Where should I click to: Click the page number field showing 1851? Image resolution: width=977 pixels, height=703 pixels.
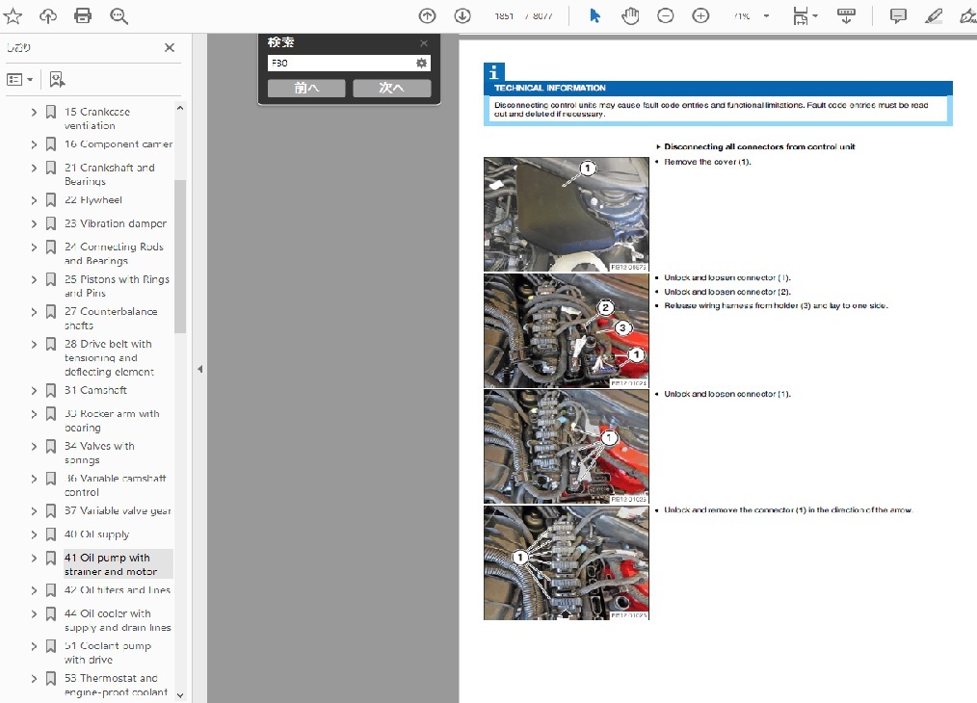click(x=504, y=16)
